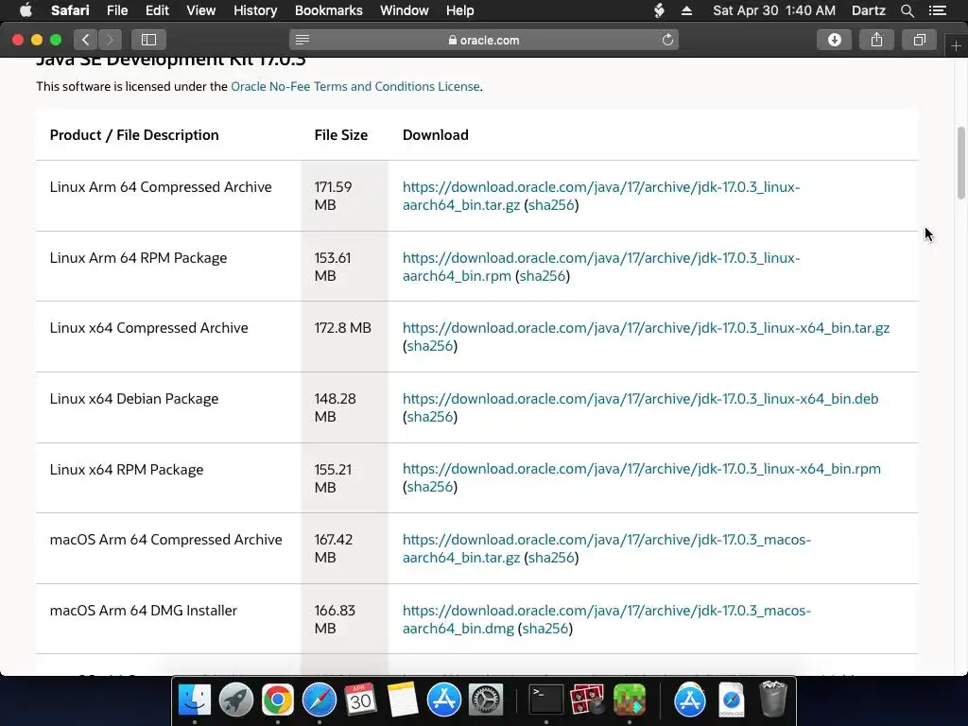Open the View menu
Viewport: 968px width, 726px height.
coord(200,10)
